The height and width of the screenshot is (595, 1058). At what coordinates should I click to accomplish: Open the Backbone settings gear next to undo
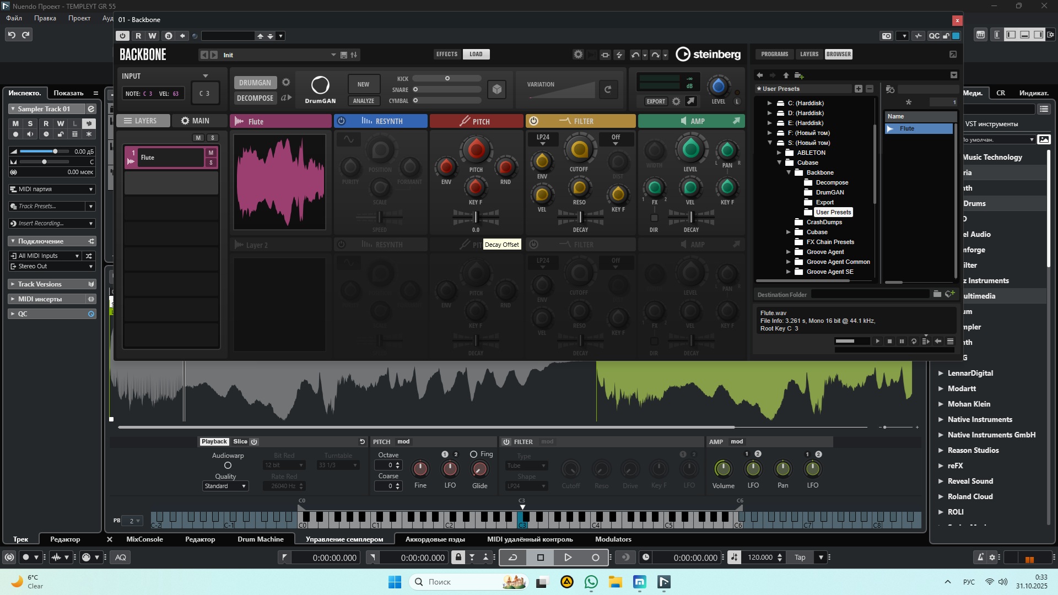[x=578, y=55]
